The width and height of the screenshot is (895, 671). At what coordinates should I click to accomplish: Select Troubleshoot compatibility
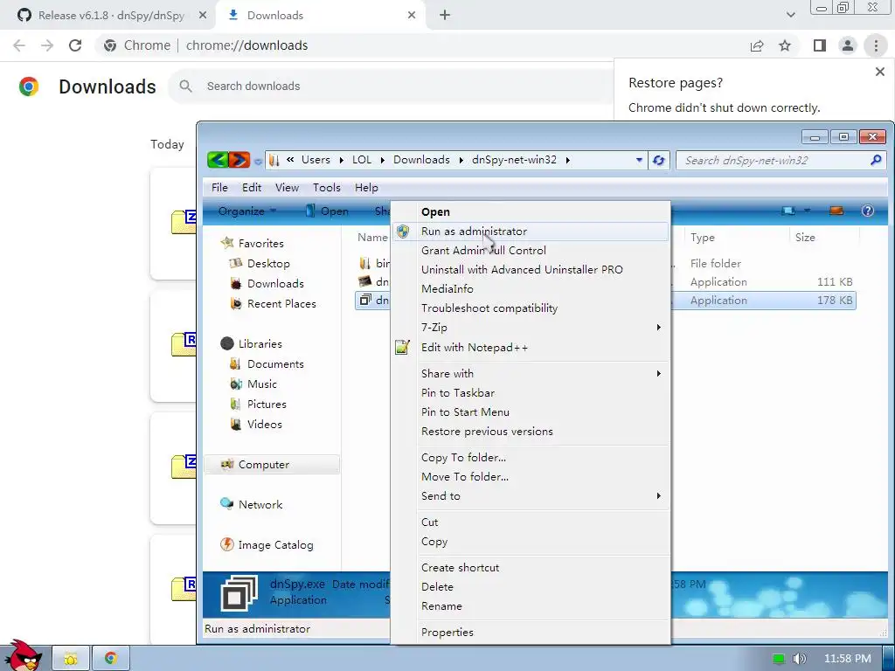(531, 308)
